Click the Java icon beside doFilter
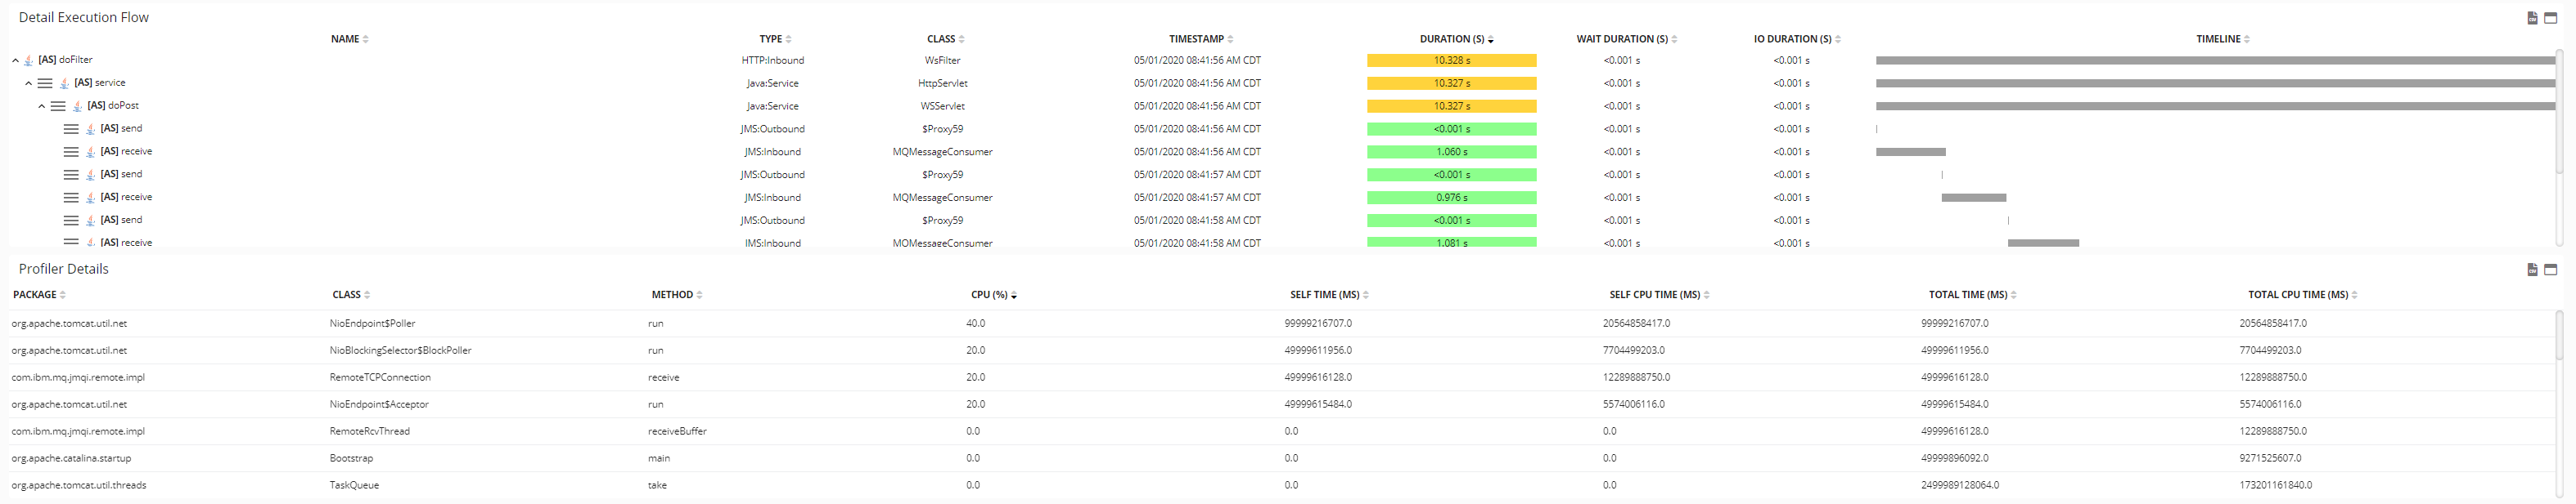The height and width of the screenshot is (504, 2576). (x=28, y=61)
